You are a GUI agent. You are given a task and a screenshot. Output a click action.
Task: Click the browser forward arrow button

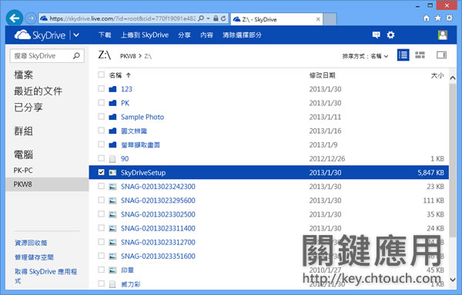tap(30, 18)
